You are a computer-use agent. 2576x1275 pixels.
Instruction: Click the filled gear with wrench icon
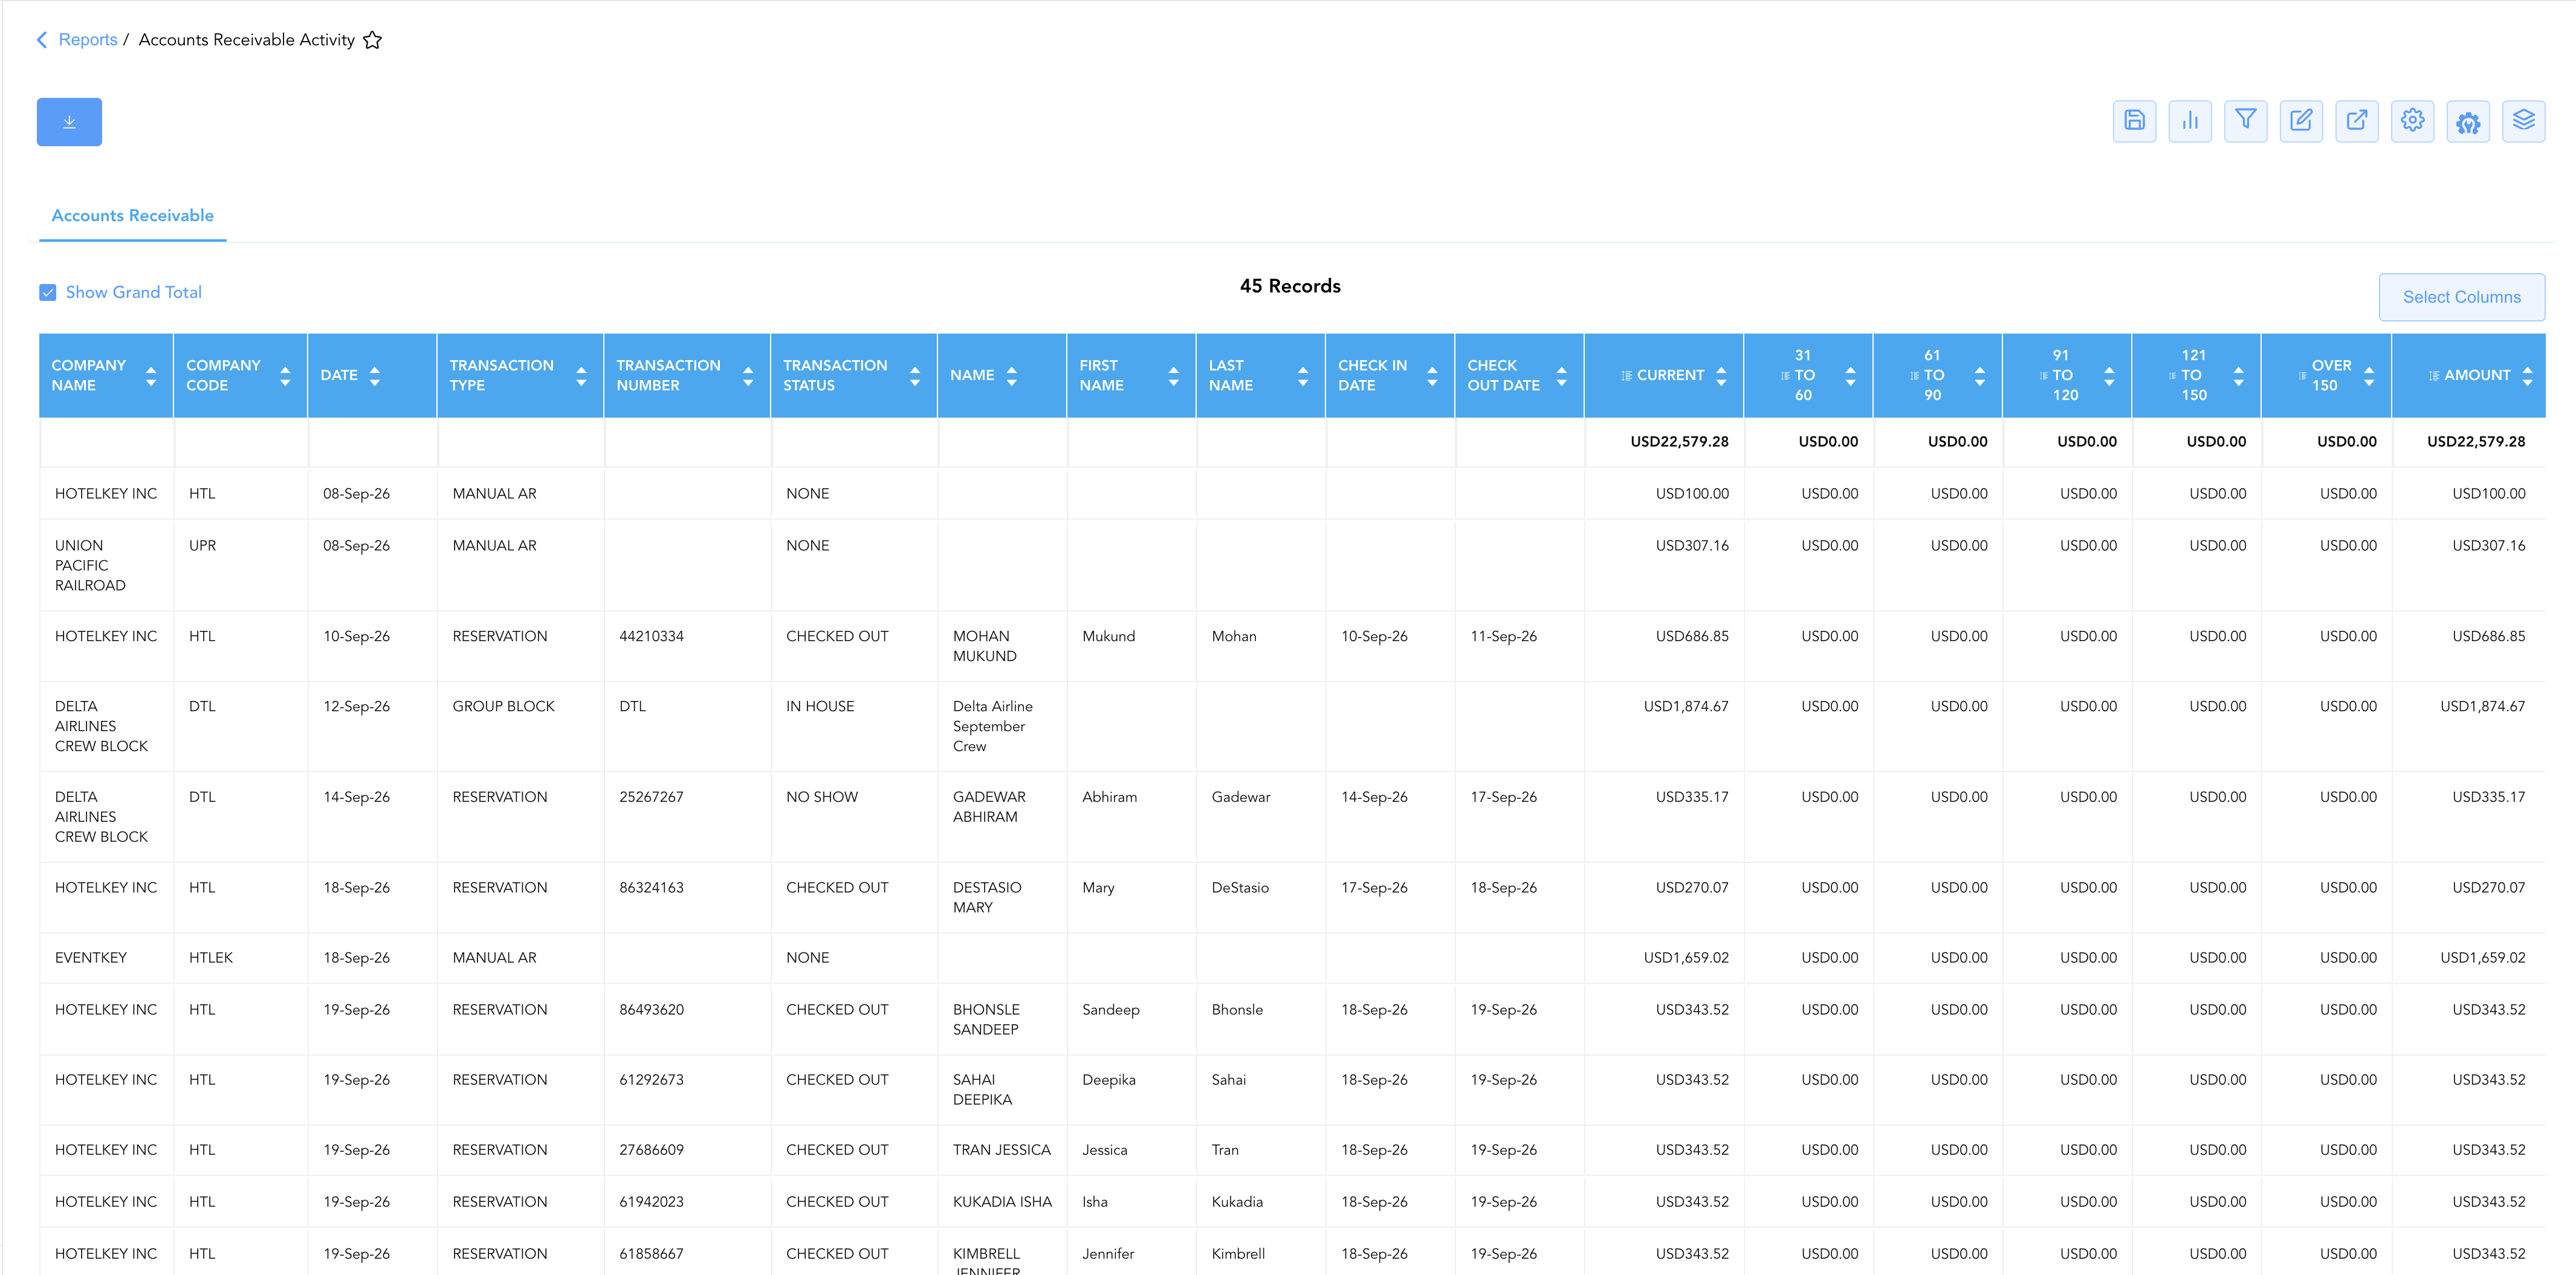pyautogui.click(x=2468, y=121)
